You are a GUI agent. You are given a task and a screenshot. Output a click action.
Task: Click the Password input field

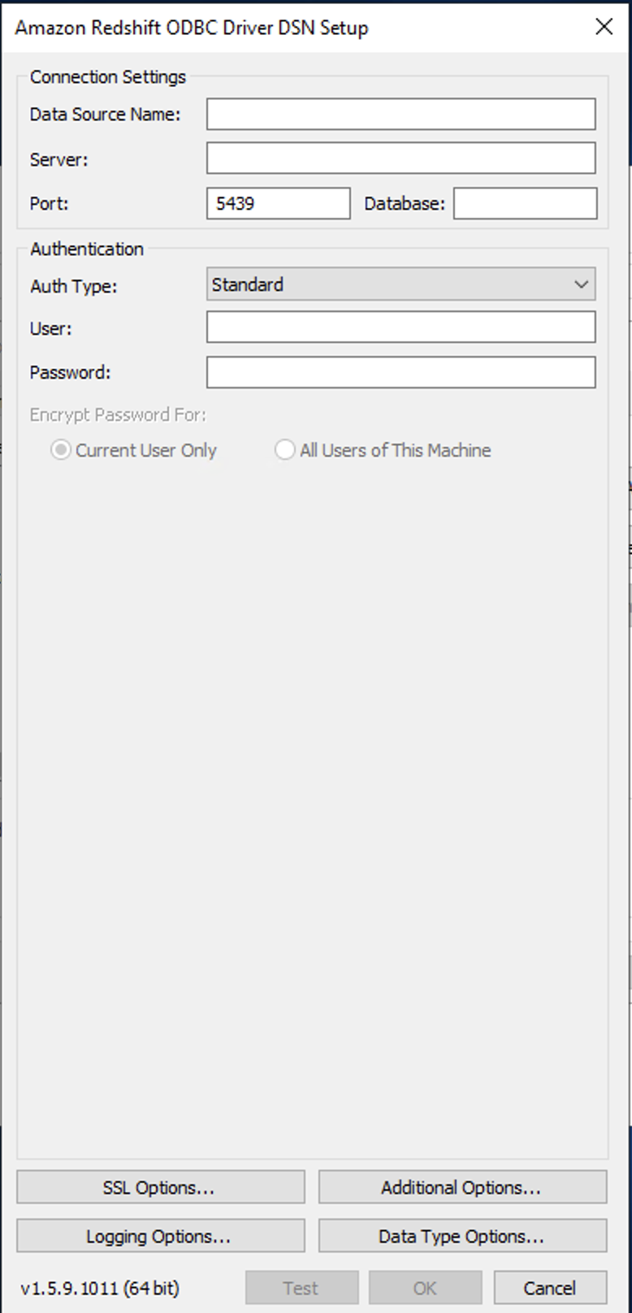(x=400, y=371)
